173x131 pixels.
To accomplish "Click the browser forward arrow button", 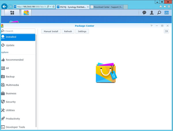I will click(10, 7).
